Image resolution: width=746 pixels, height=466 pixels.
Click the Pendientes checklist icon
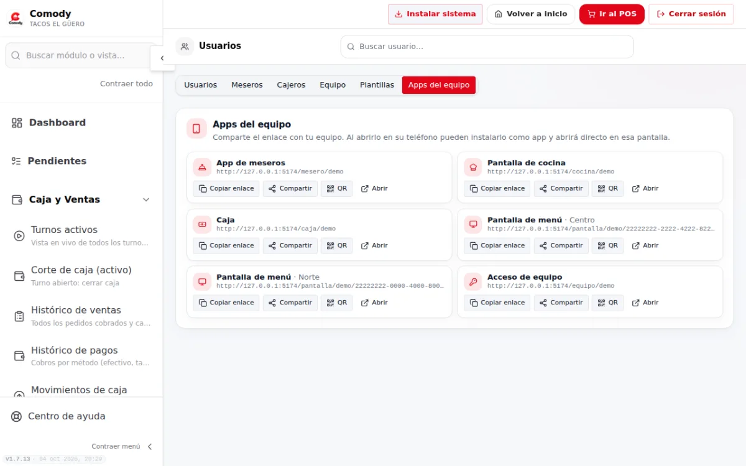click(x=16, y=161)
